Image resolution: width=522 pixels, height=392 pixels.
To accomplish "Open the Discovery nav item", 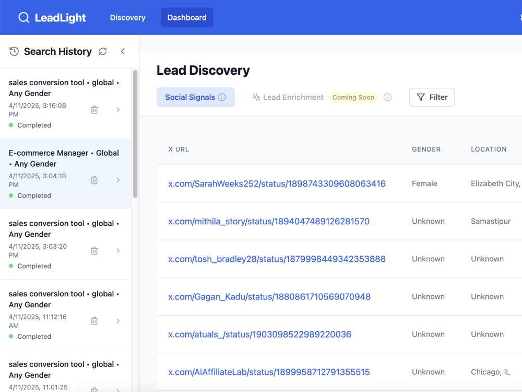I will pyautogui.click(x=127, y=18).
